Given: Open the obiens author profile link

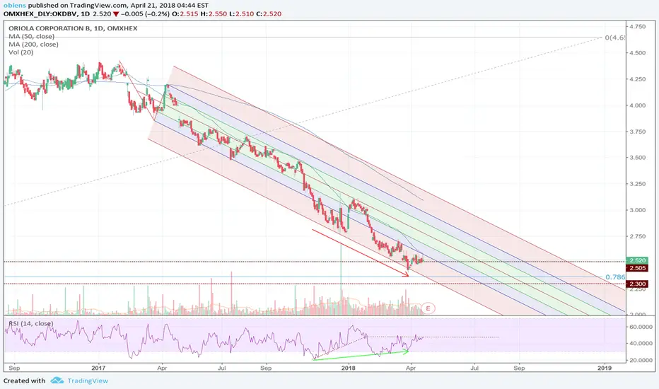Looking at the screenshot, I should click(x=14, y=6).
